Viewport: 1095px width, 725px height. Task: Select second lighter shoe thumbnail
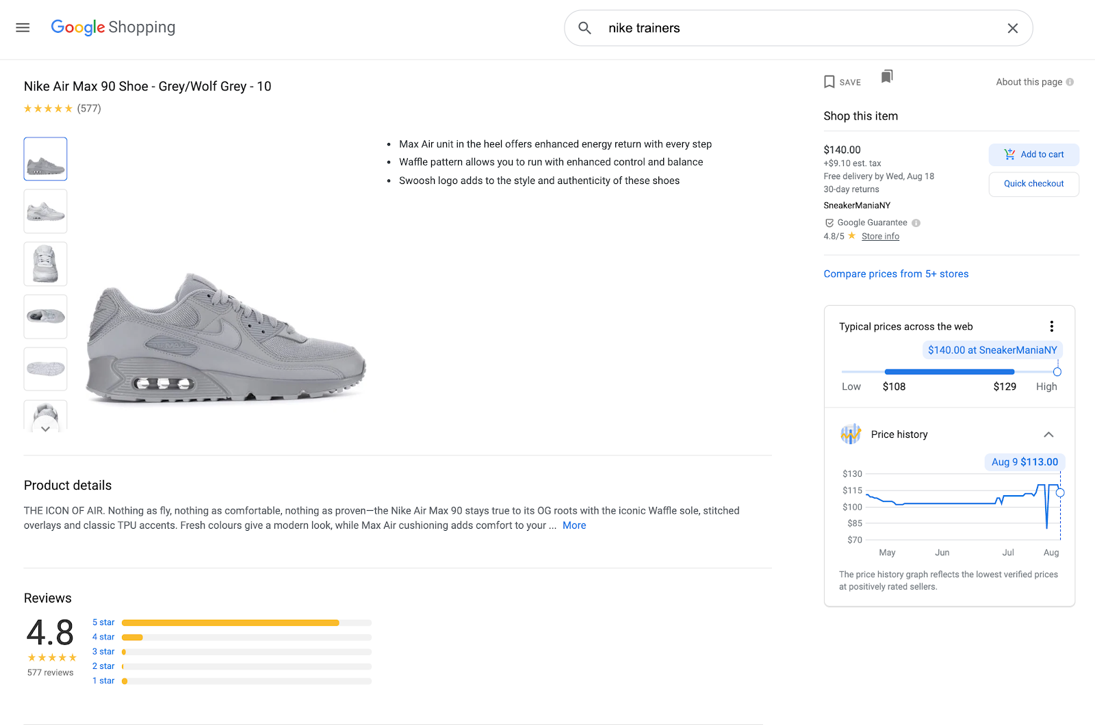pos(46,211)
